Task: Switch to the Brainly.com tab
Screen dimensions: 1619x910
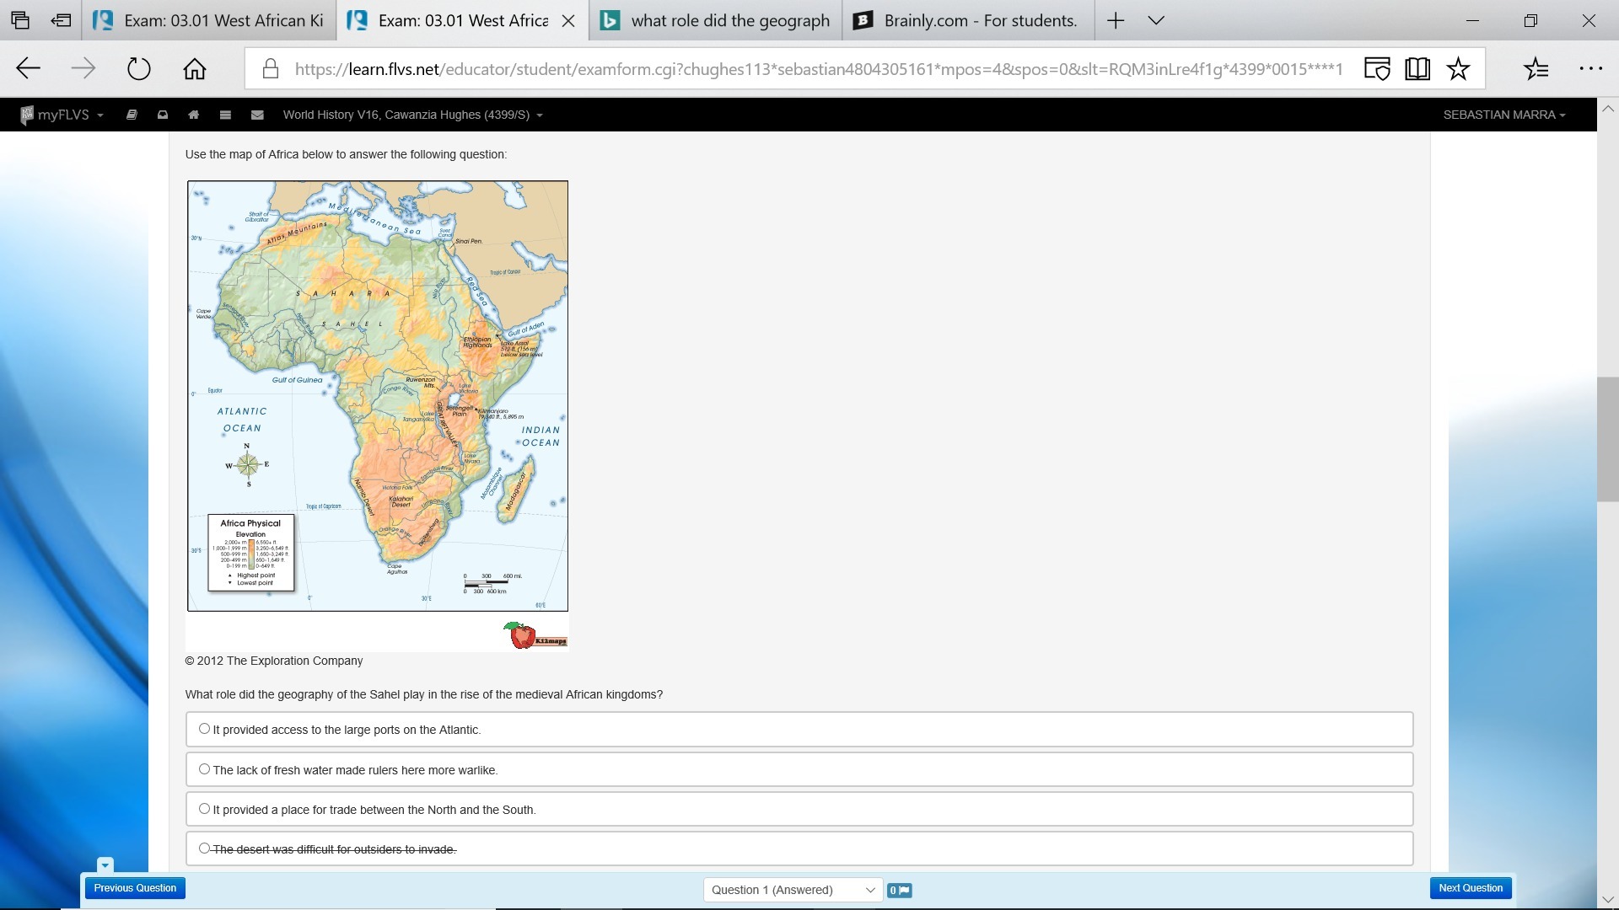Action: tap(968, 21)
